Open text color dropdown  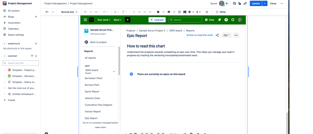pos(116,12)
